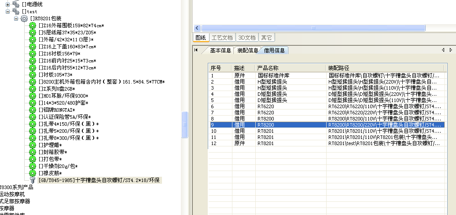The image size is (456, 215).
Task: Click gear icon beside Z16前内衬25*15*73cm
Action: [x=33, y=61]
